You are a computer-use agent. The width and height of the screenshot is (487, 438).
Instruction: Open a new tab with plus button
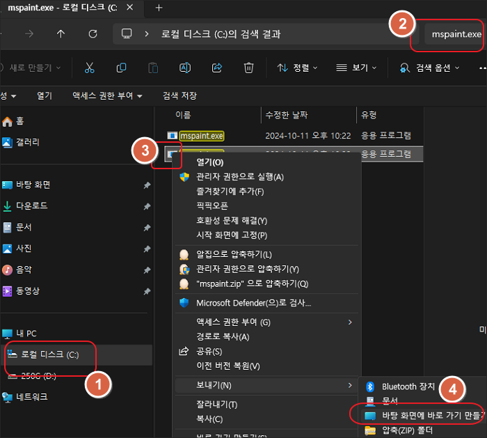pos(159,8)
